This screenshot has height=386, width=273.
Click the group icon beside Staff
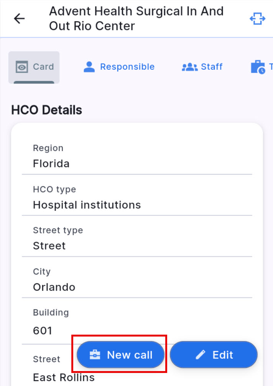pos(189,67)
